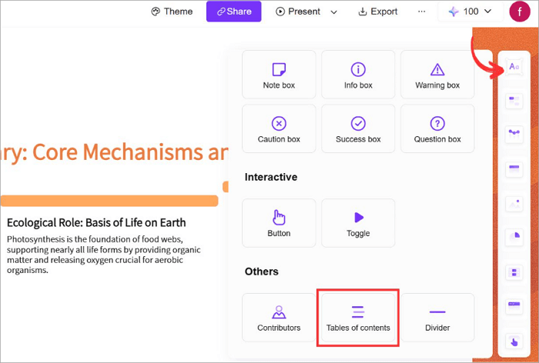Insert a Success box
539x363 pixels.
point(358,128)
